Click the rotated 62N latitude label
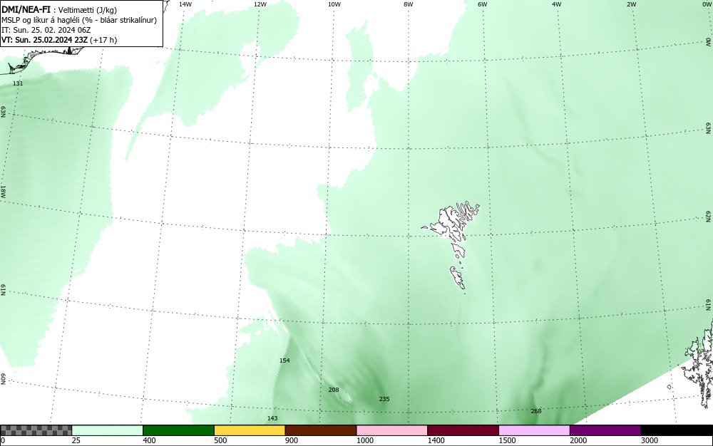Image resolution: width=713 pixels, height=446 pixels. (709, 216)
